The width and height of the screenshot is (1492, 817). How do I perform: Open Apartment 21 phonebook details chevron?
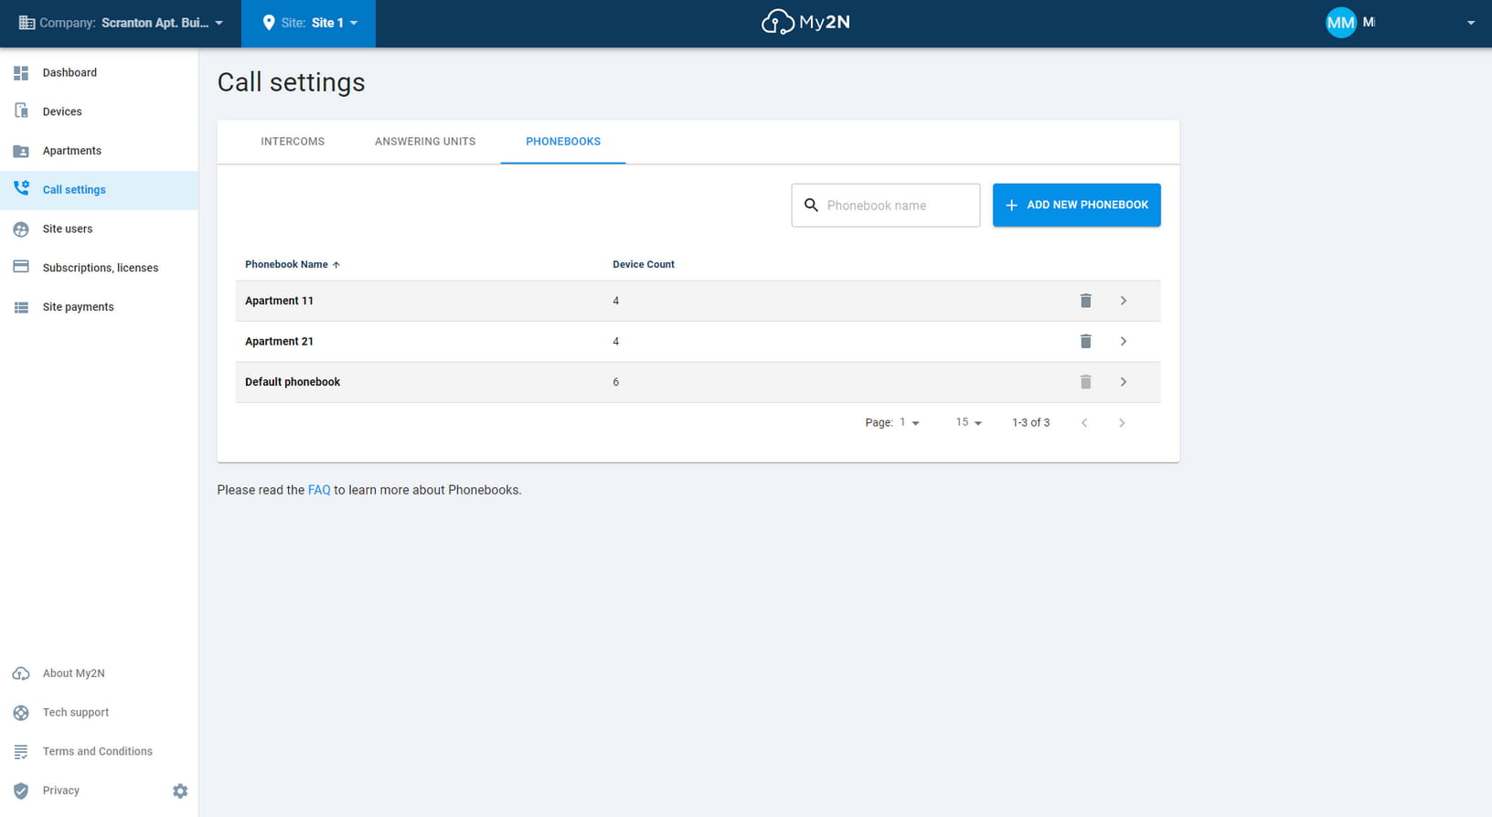coord(1124,341)
